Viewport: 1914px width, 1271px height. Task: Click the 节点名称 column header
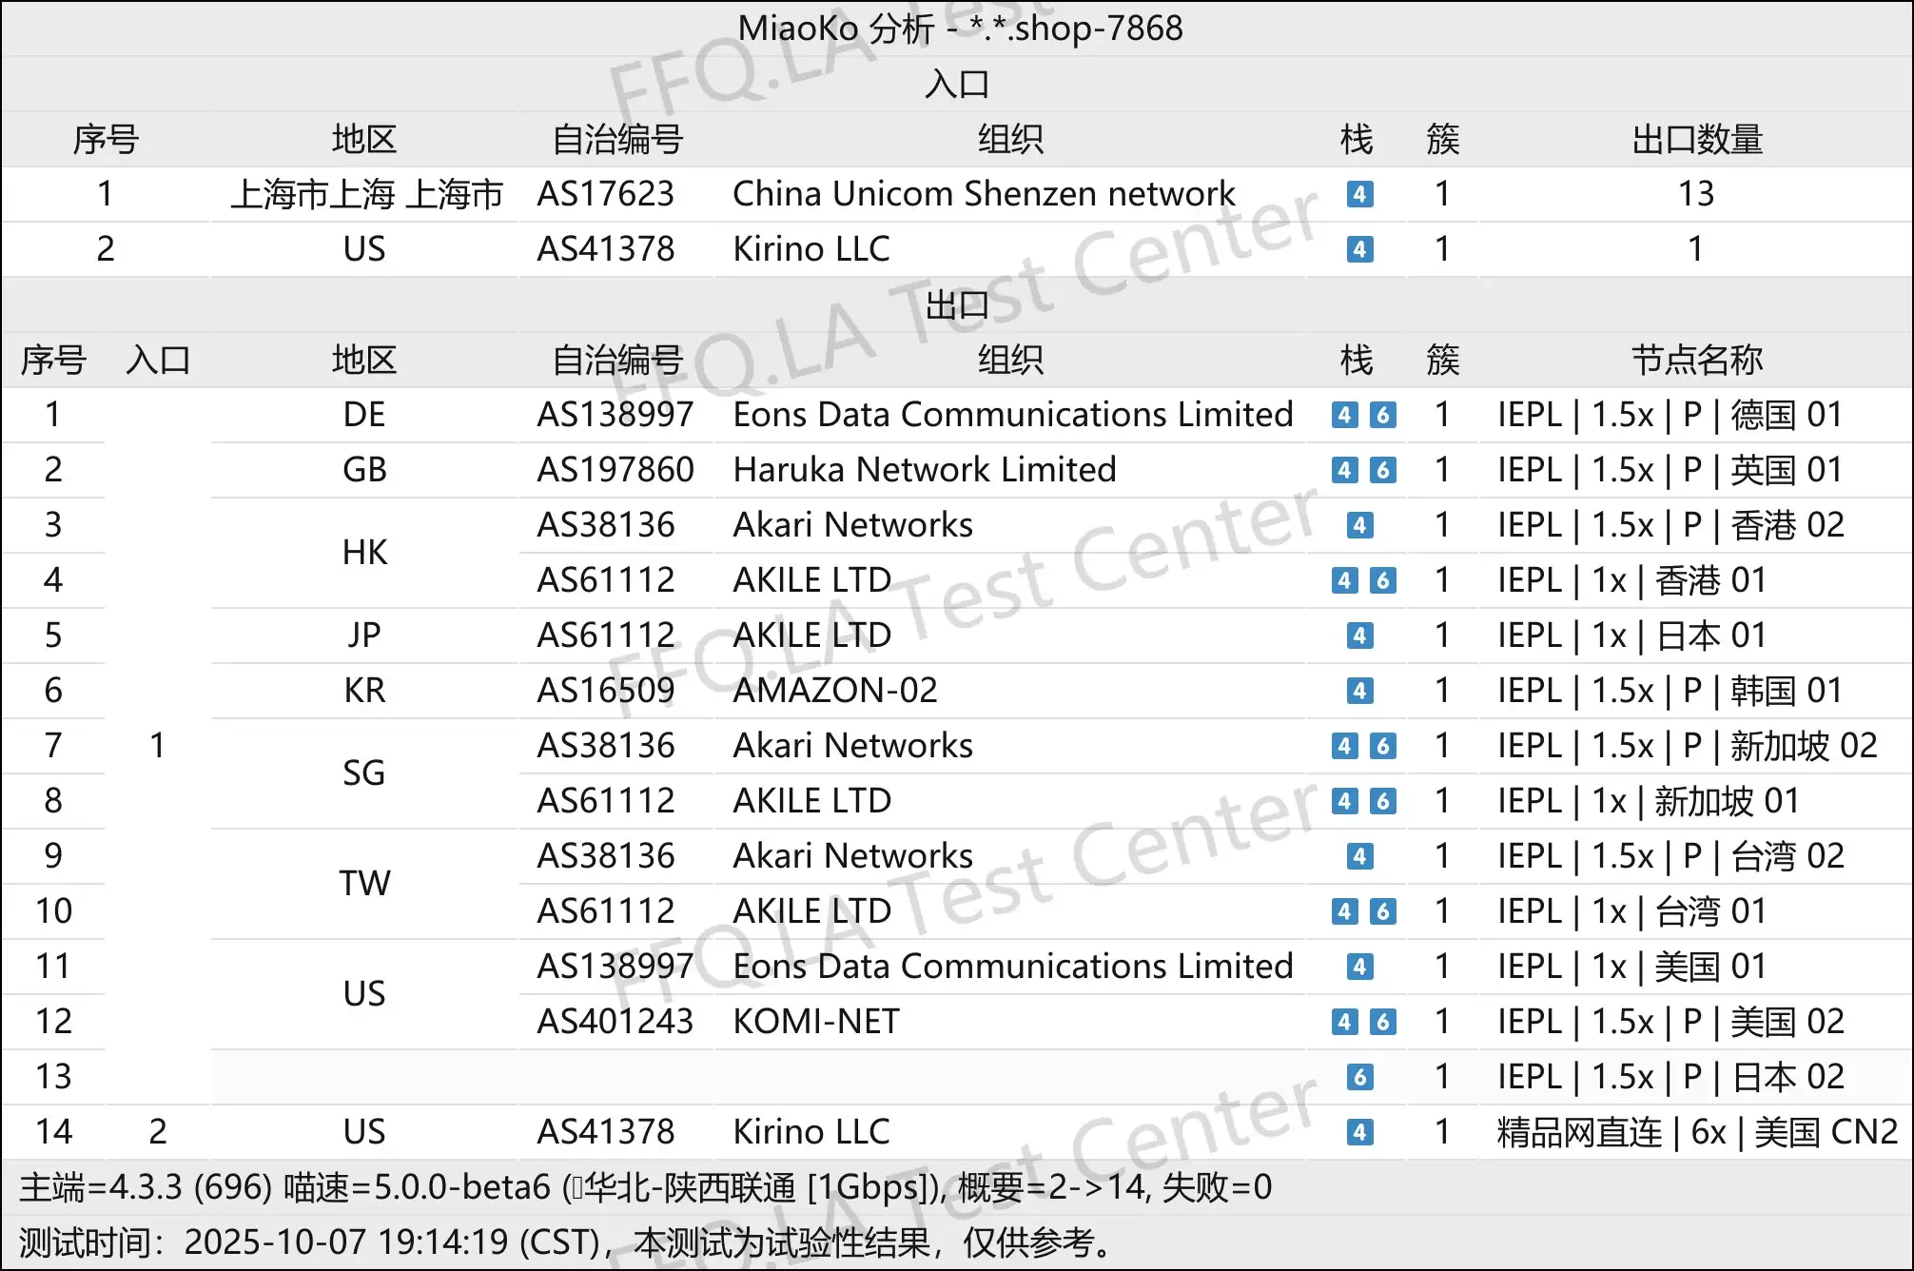coord(1696,361)
